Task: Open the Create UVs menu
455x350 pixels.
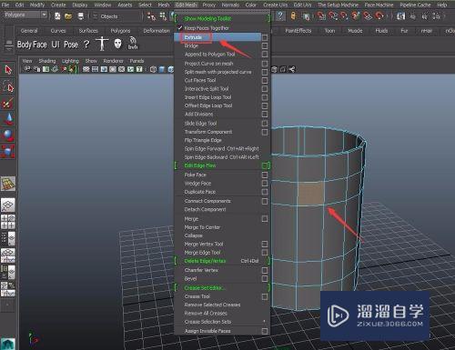Action: 275,5
